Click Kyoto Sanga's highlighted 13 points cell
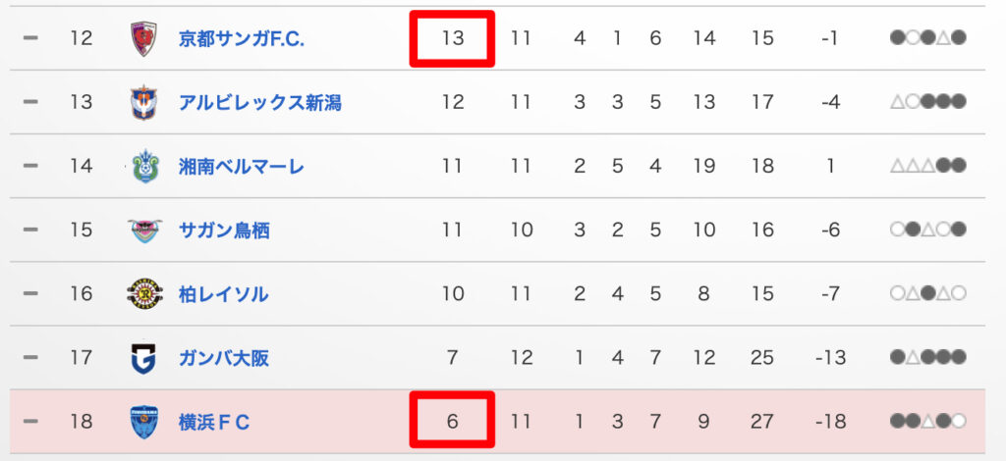 tap(452, 39)
